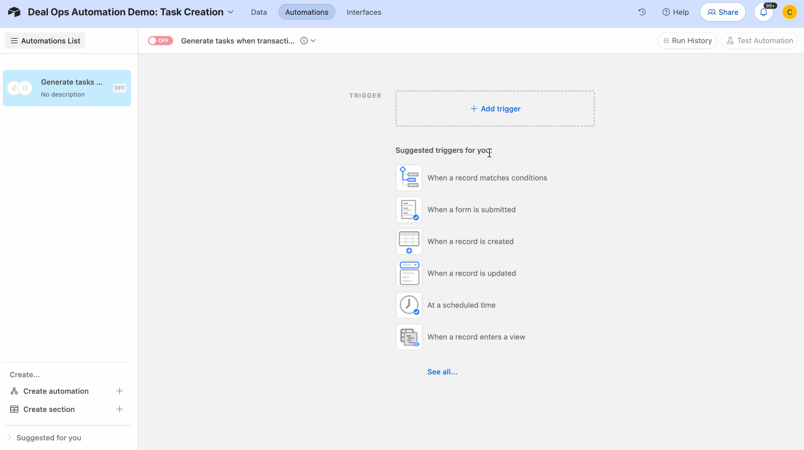The width and height of the screenshot is (804, 450).
Task: Turn on the automation OFF switch
Action: [160, 41]
